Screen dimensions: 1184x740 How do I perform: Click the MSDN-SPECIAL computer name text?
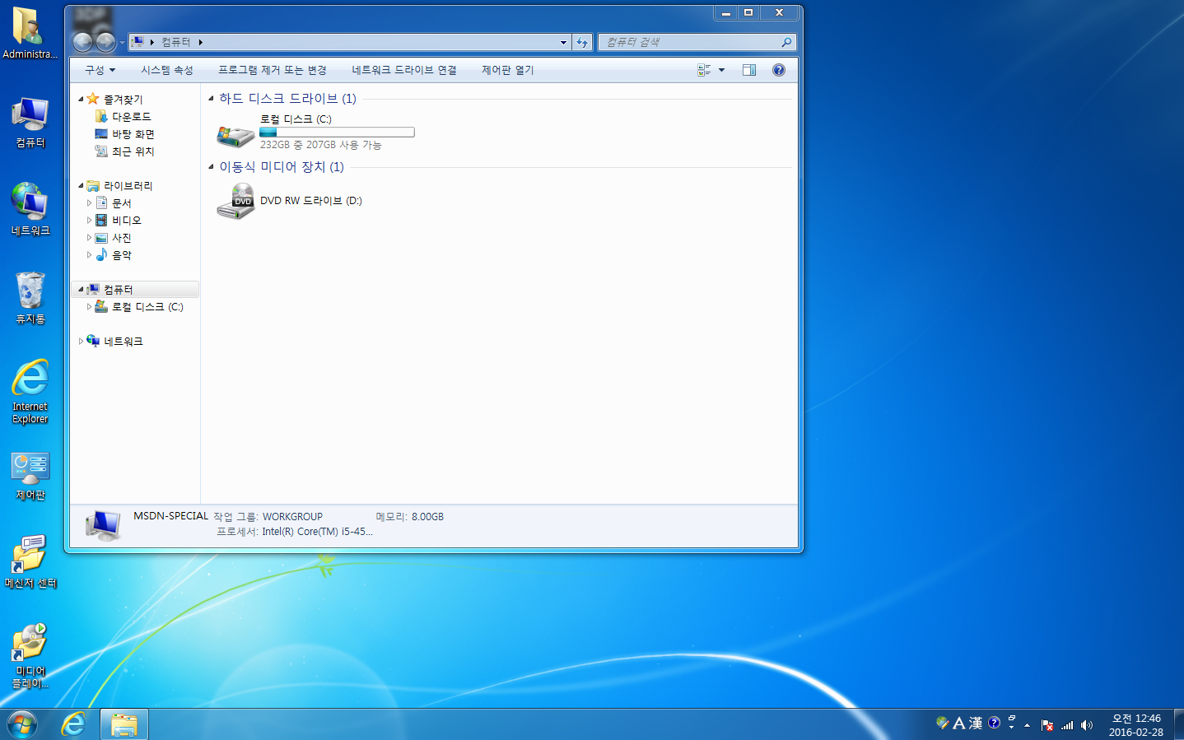tap(170, 516)
